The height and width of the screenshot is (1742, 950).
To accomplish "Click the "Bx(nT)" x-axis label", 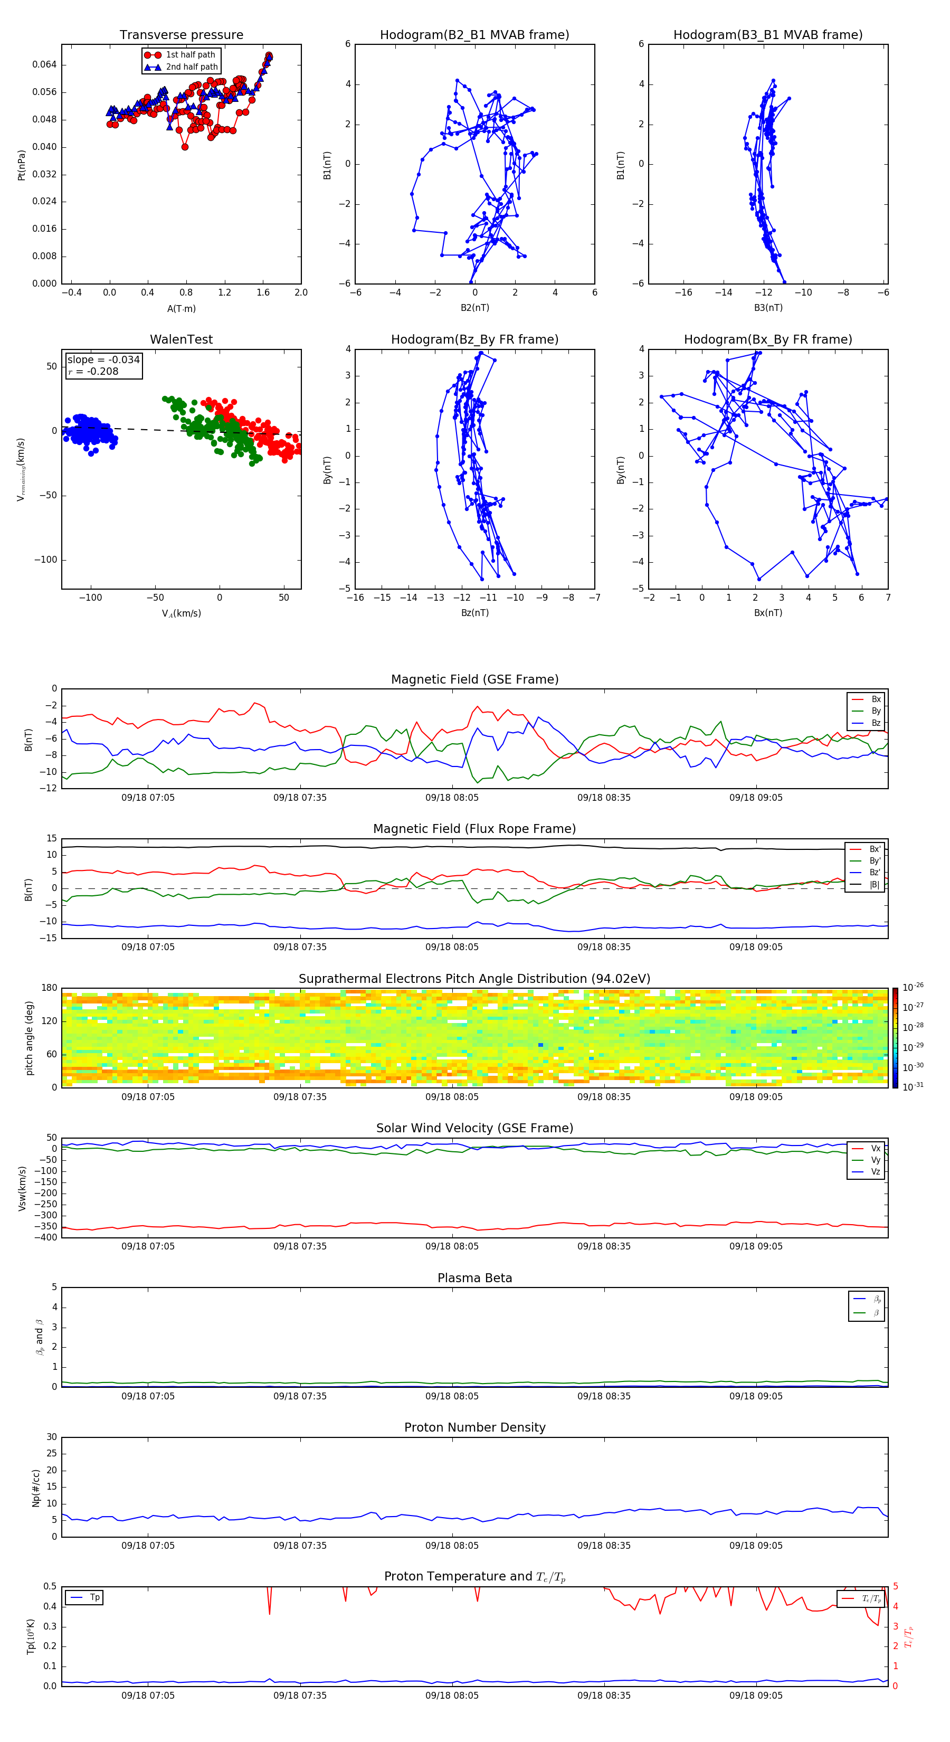I will tap(768, 613).
